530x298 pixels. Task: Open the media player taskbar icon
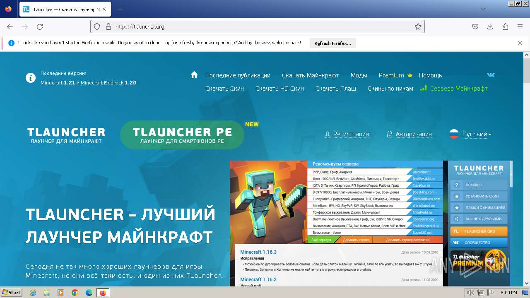[x=61, y=293]
